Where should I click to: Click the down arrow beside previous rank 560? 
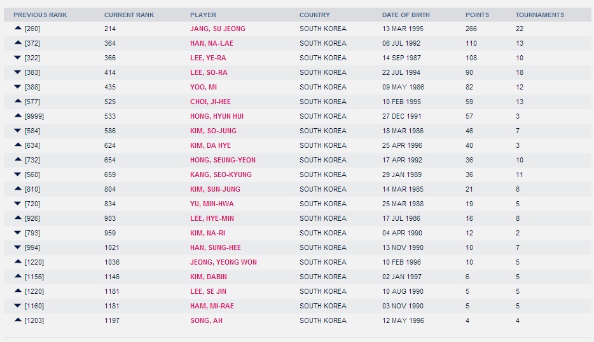click(x=18, y=174)
